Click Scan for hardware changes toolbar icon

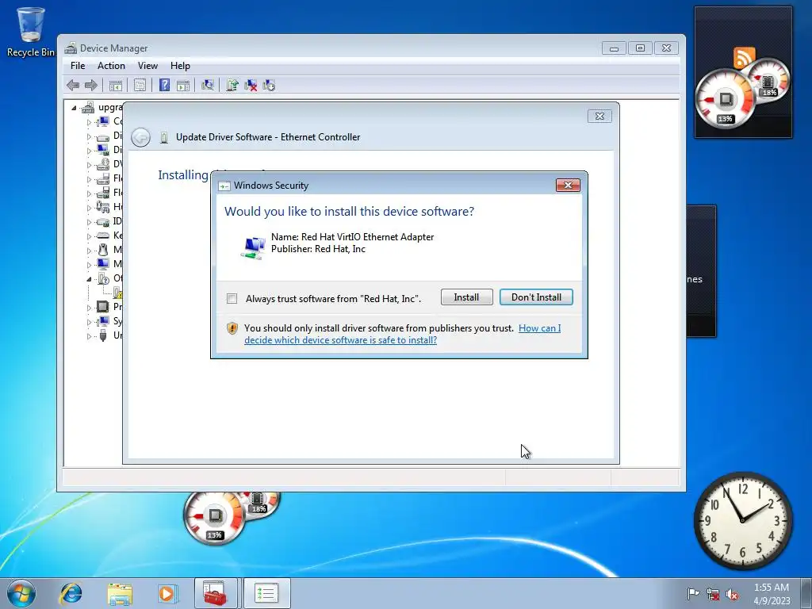tap(208, 85)
